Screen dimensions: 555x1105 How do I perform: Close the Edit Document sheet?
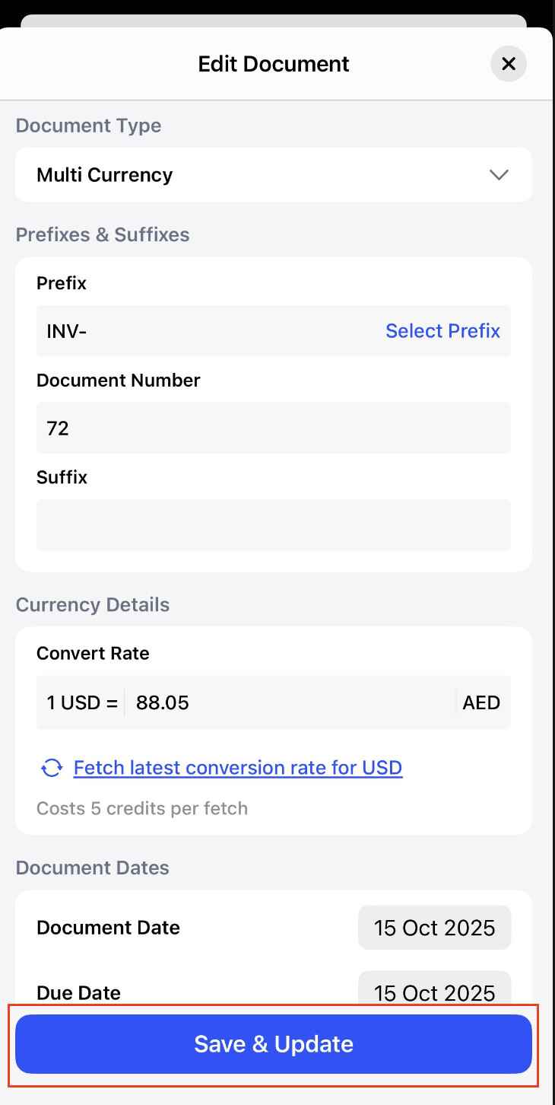(509, 64)
